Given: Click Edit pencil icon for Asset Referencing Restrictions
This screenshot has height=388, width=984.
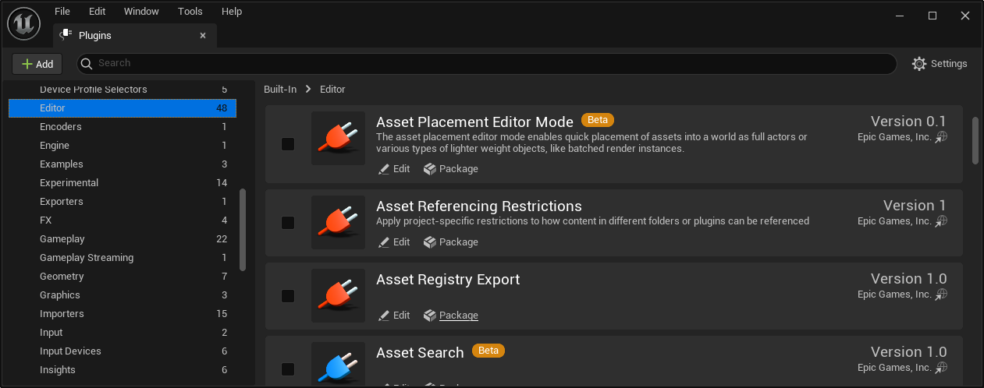Looking at the screenshot, I should click(x=383, y=242).
